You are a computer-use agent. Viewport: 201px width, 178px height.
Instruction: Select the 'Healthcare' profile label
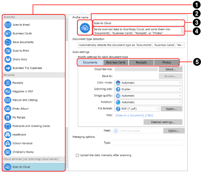pos(19,135)
